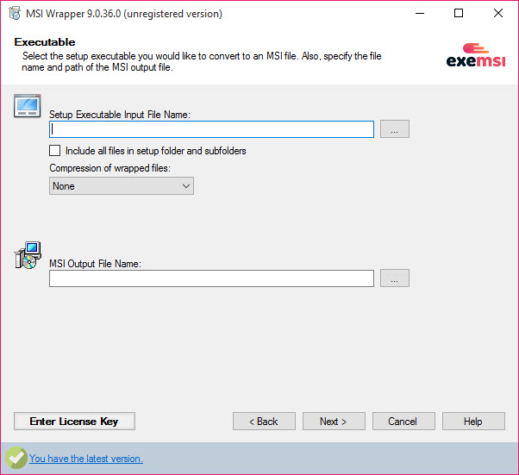Click inside the MSI Output File Name field
Viewport: 519px width, 475px height.
tap(211, 278)
